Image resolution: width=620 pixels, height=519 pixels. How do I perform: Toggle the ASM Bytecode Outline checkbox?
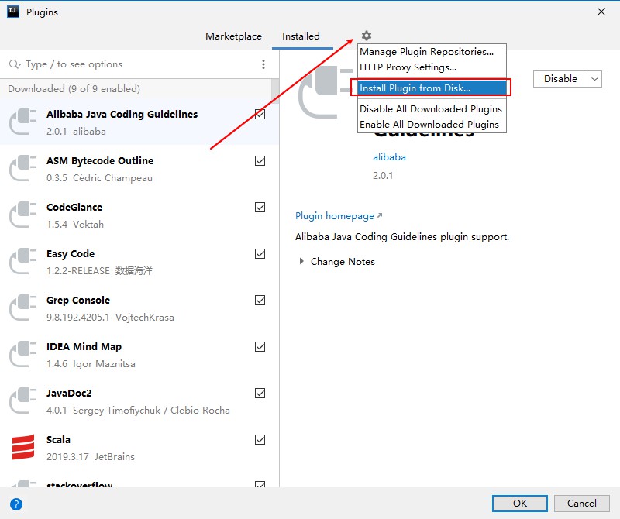click(260, 161)
